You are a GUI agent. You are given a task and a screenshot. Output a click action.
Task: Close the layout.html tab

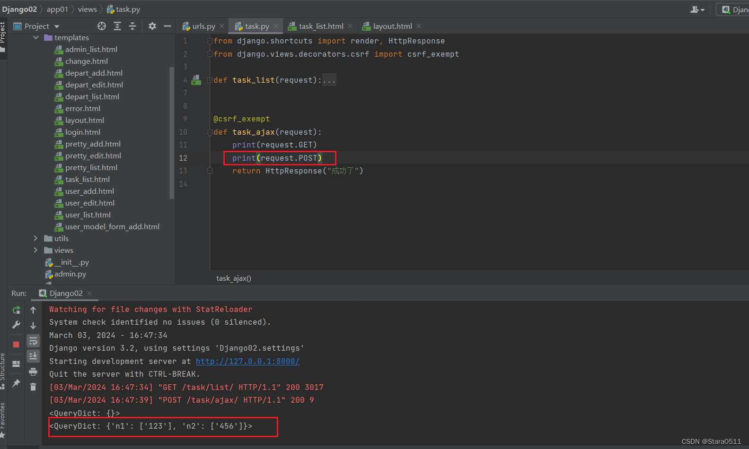click(419, 26)
